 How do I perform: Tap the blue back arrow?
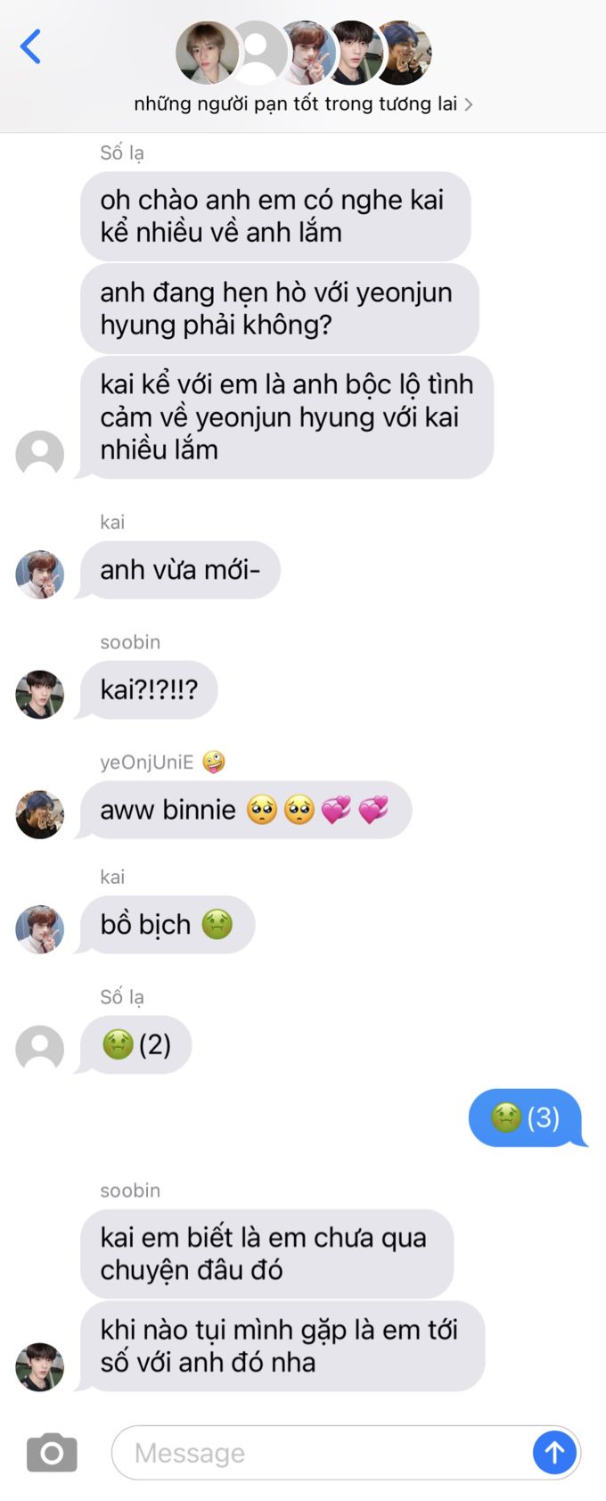click(30, 46)
